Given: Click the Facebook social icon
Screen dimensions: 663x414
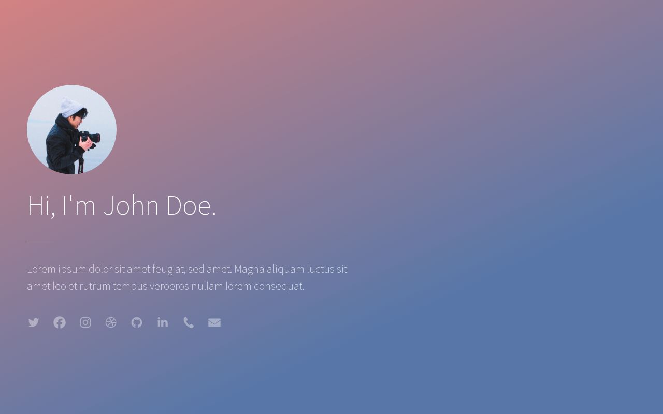Looking at the screenshot, I should pos(60,323).
